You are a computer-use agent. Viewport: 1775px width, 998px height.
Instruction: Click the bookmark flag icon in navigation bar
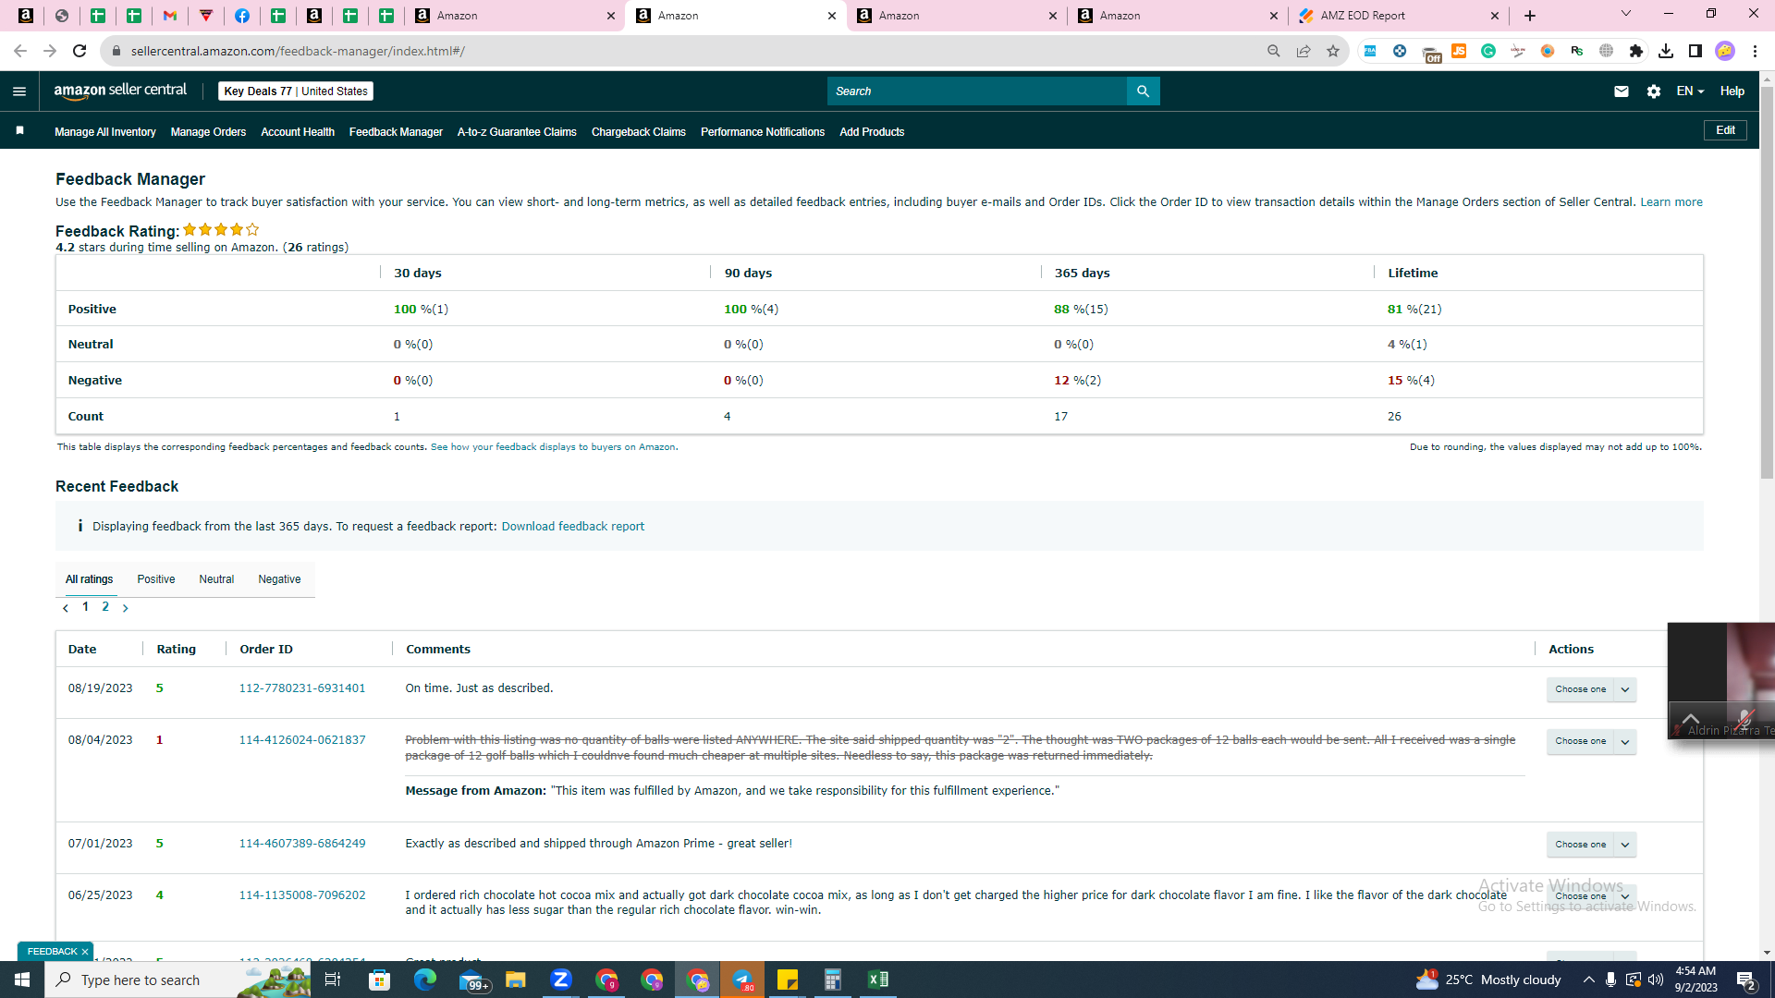19,131
